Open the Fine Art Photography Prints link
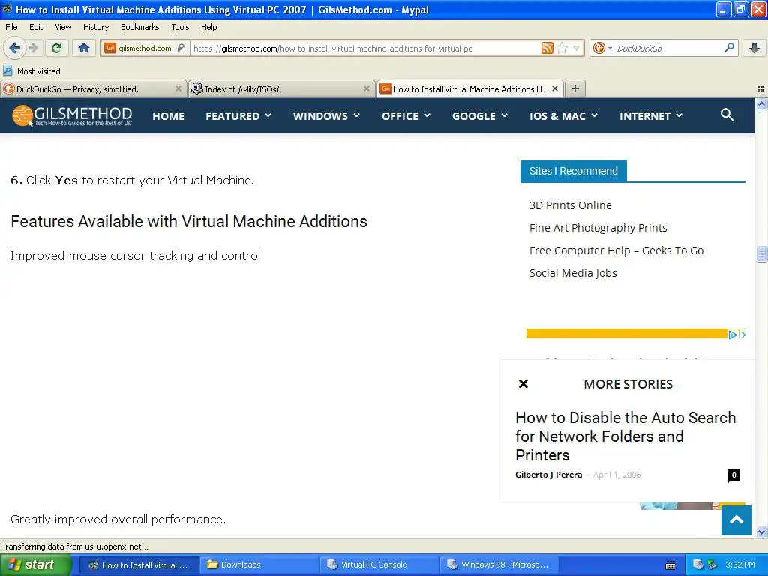768x576 pixels. pyautogui.click(x=598, y=228)
